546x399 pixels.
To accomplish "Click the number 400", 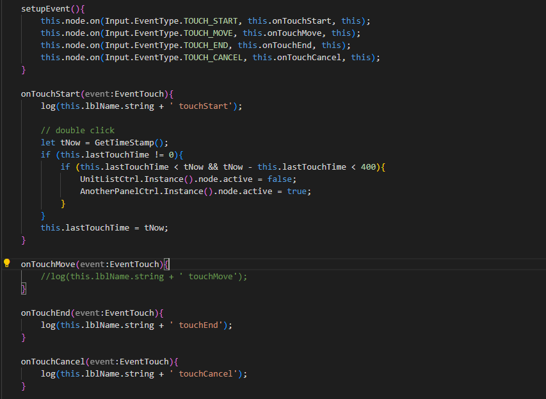I will 369,167.
